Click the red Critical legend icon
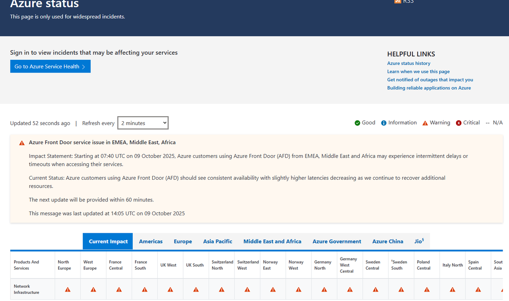 (459, 123)
